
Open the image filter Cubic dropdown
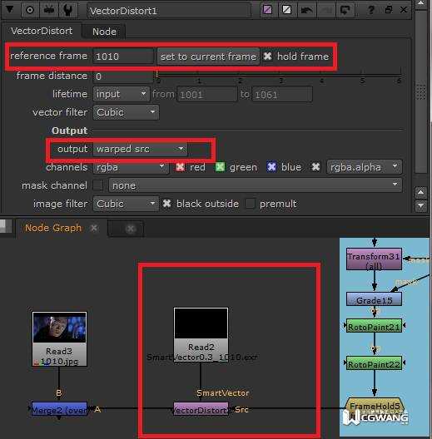(126, 204)
